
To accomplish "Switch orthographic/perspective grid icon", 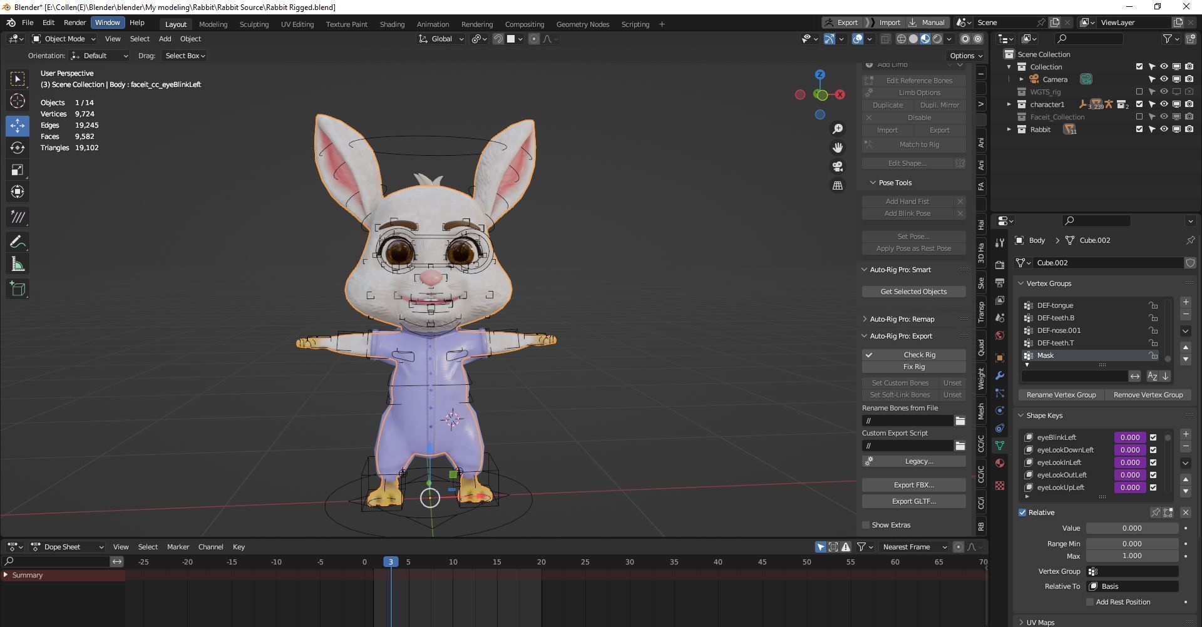I will tap(838, 186).
